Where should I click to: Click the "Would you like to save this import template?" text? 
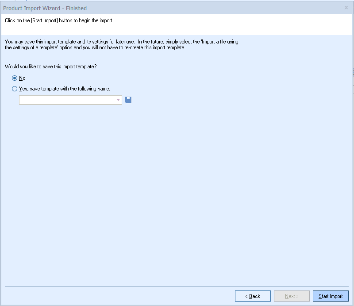(51, 67)
